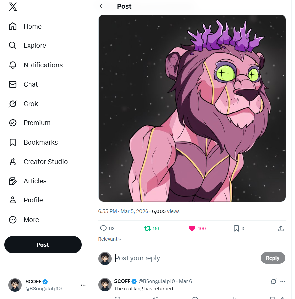This screenshot has width=295, height=299.
Task: Expand the Relevant sort dropdown
Action: [x=110, y=239]
